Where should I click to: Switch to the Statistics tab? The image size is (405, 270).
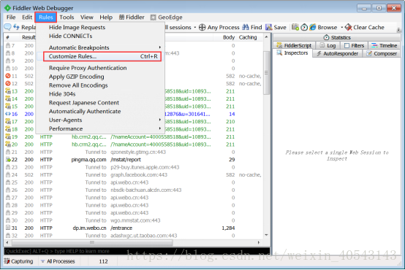tap(337, 37)
